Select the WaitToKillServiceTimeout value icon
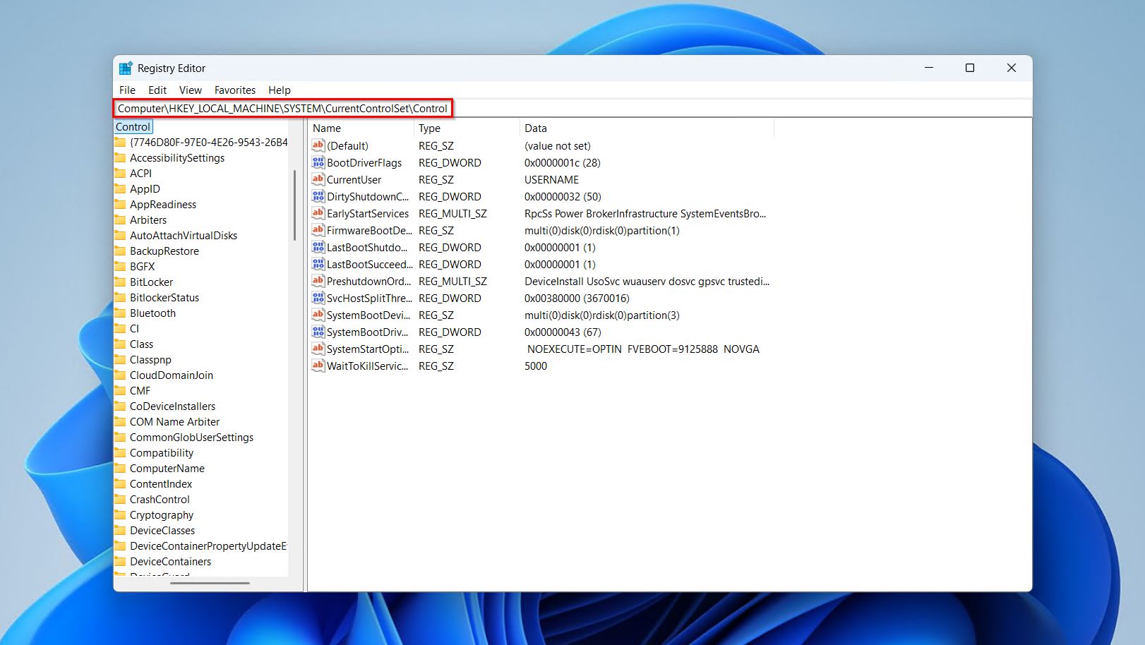The width and height of the screenshot is (1145, 645). (318, 366)
